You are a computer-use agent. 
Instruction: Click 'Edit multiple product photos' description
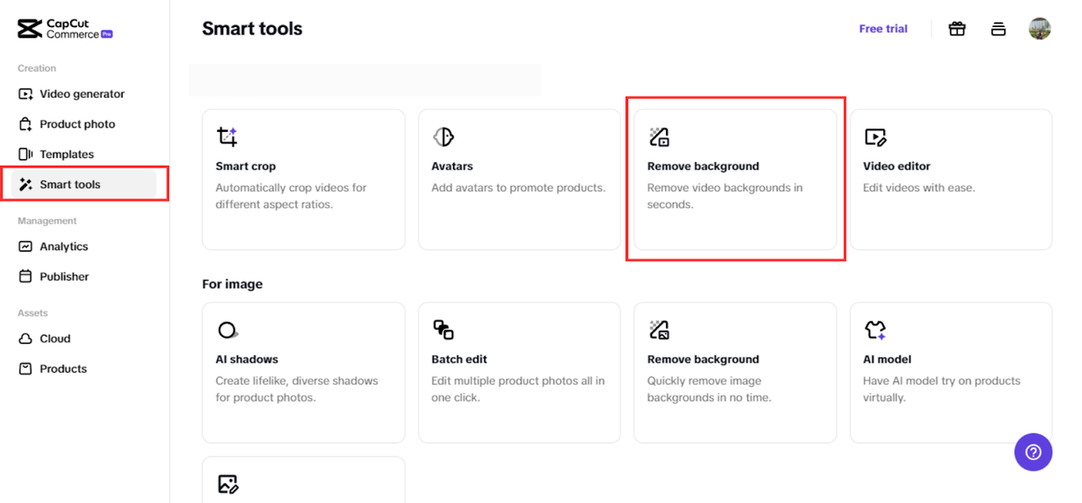pyautogui.click(x=518, y=389)
